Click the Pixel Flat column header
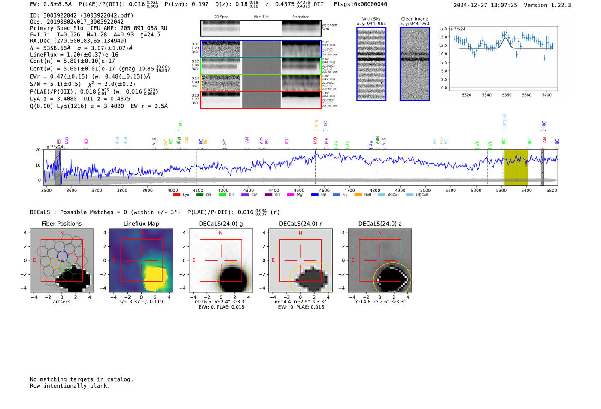 pyautogui.click(x=261, y=17)
